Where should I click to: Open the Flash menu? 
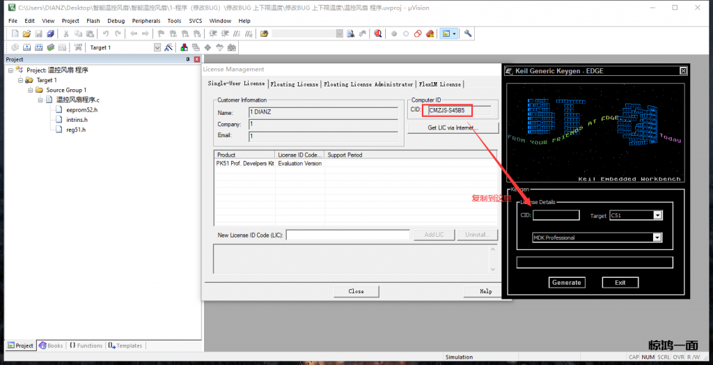point(93,21)
